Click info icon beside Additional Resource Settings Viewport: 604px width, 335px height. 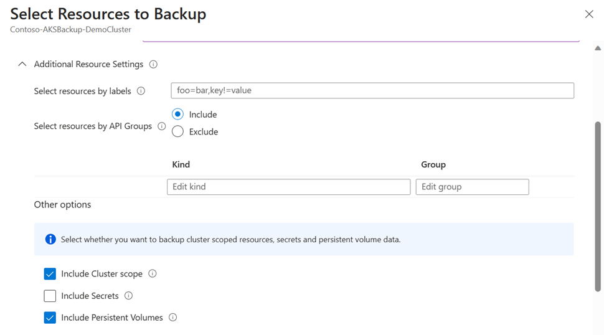(153, 64)
